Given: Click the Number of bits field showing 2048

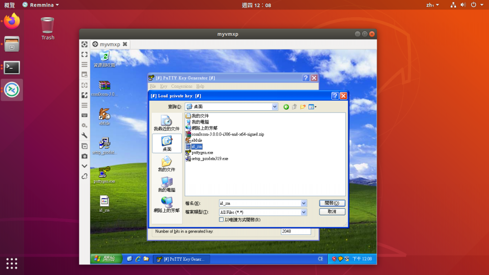Looking at the screenshot, I should [x=296, y=232].
